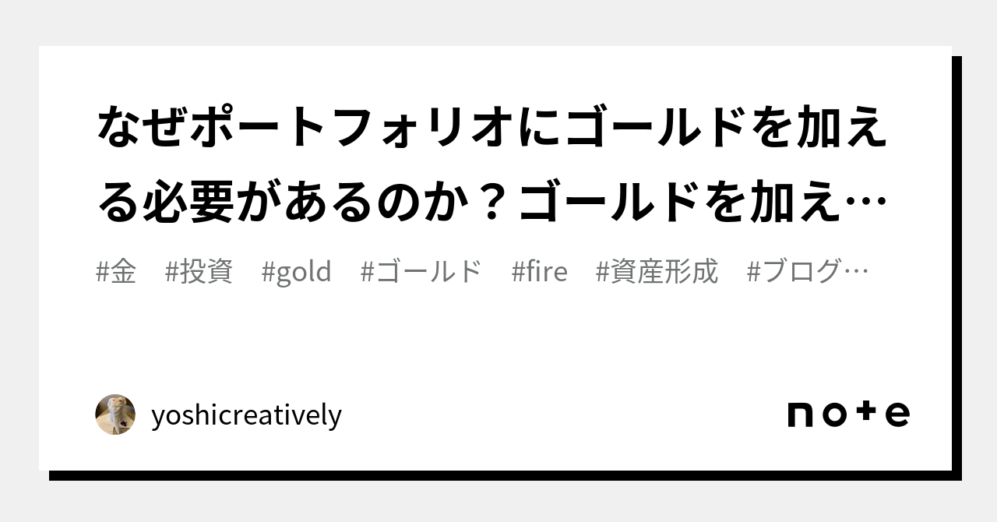Click the note logo
The width and height of the screenshot is (997, 522).
848,414
